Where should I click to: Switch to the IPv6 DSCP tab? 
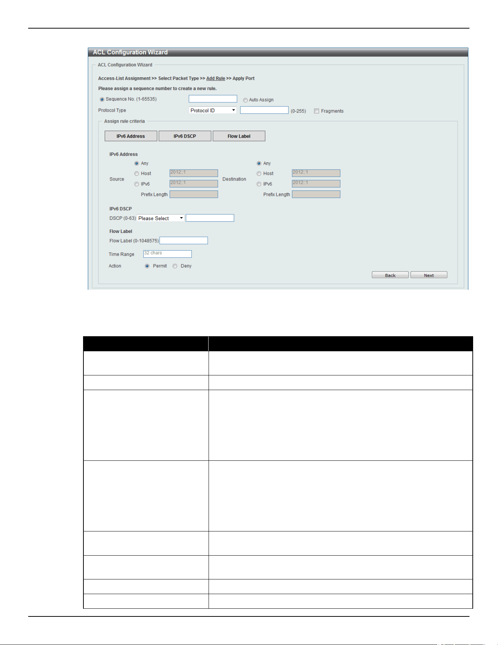pyautogui.click(x=185, y=136)
